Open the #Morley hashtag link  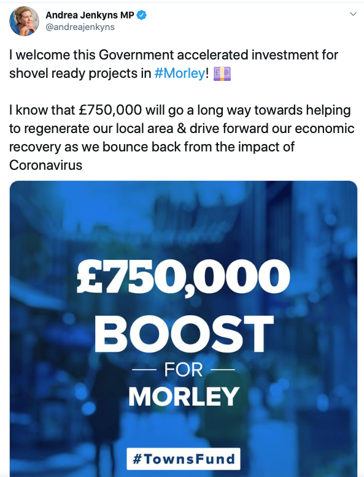pos(180,74)
